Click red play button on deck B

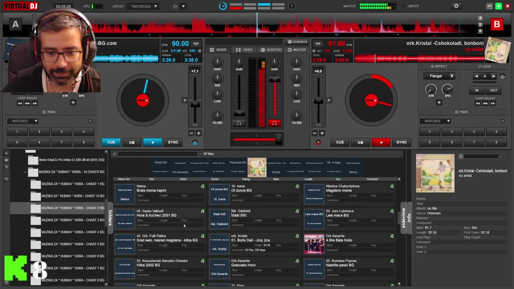click(381, 142)
